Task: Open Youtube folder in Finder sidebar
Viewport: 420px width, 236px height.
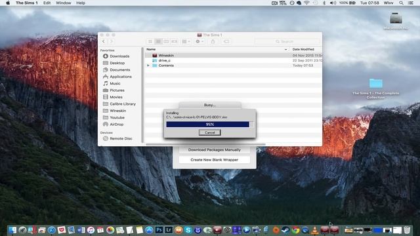Action: click(117, 117)
